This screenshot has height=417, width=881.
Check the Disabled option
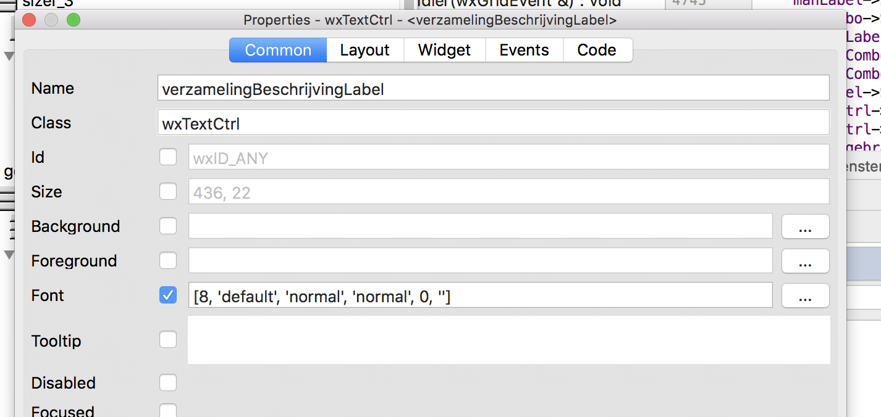coord(167,382)
